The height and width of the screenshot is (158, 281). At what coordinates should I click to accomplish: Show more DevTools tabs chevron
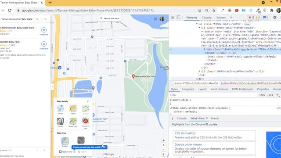(x=231, y=18)
